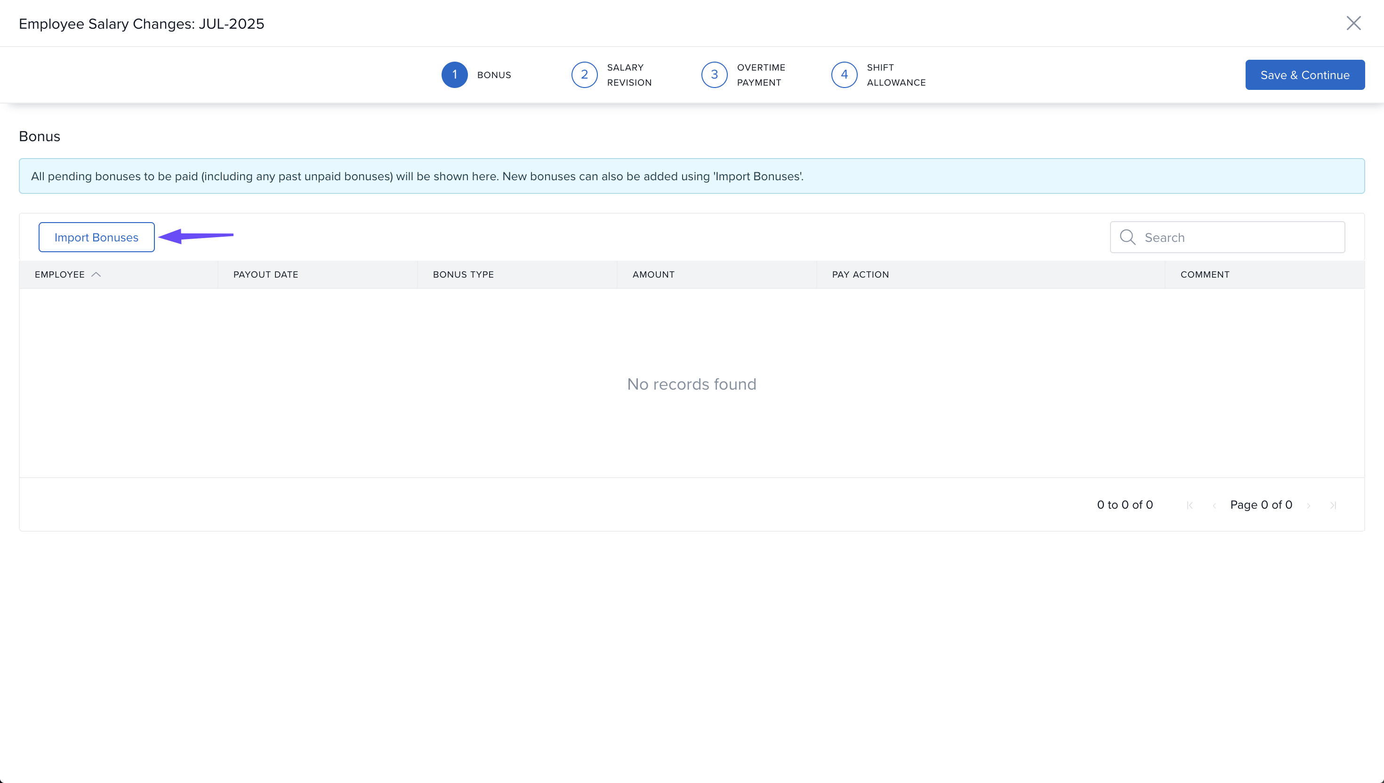The image size is (1384, 783).
Task: Sort by Payout Date column header
Action: (x=266, y=274)
